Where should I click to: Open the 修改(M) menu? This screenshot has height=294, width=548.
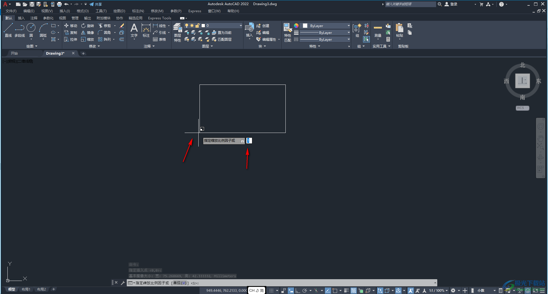point(157,11)
